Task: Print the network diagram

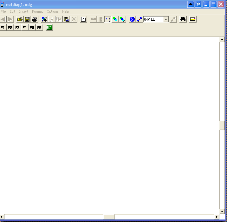Action: tap(35, 19)
